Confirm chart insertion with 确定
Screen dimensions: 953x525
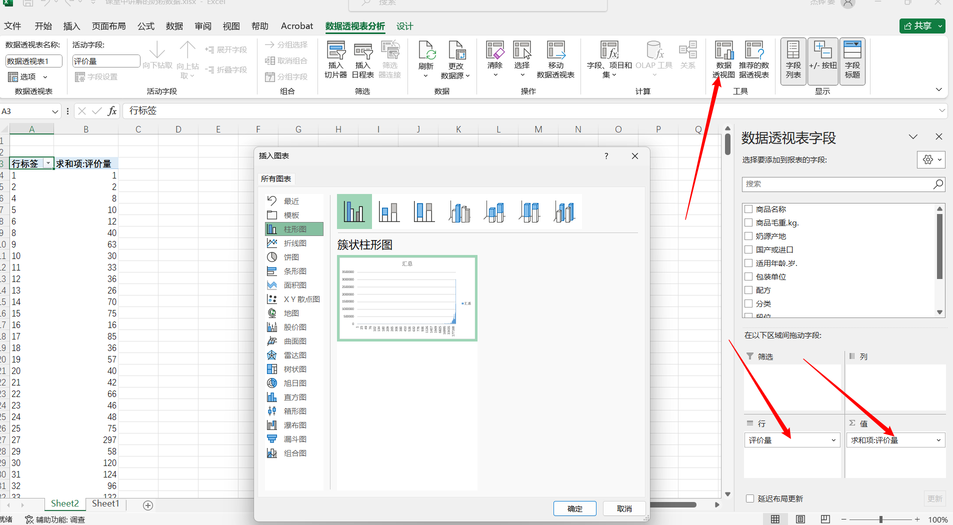pyautogui.click(x=574, y=508)
